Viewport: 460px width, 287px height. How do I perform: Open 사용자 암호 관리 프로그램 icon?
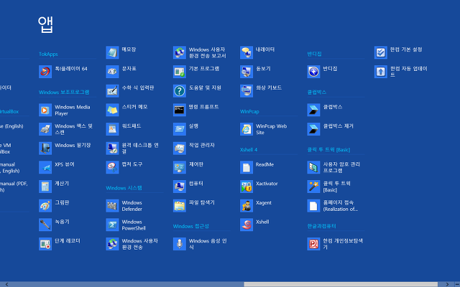pyautogui.click(x=313, y=167)
